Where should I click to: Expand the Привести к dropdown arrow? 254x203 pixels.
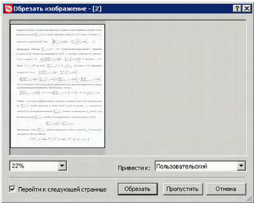point(241,166)
